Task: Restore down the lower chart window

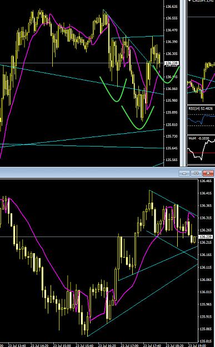Action: (196, 173)
